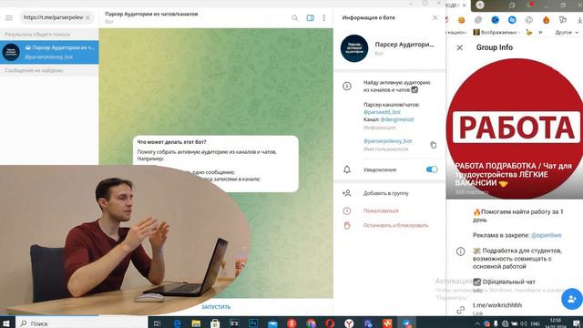Click the bot's round avatar picture

pos(354,48)
